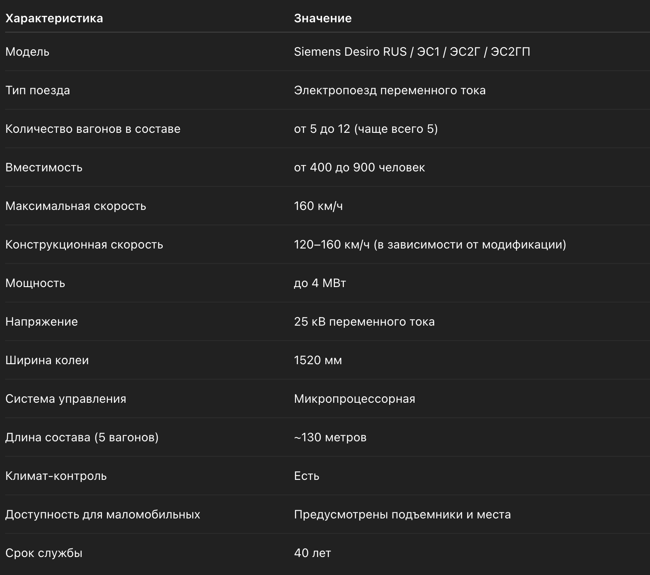Select the Конструкционная скорость label
Image resolution: width=650 pixels, height=575 pixels.
click(x=84, y=245)
